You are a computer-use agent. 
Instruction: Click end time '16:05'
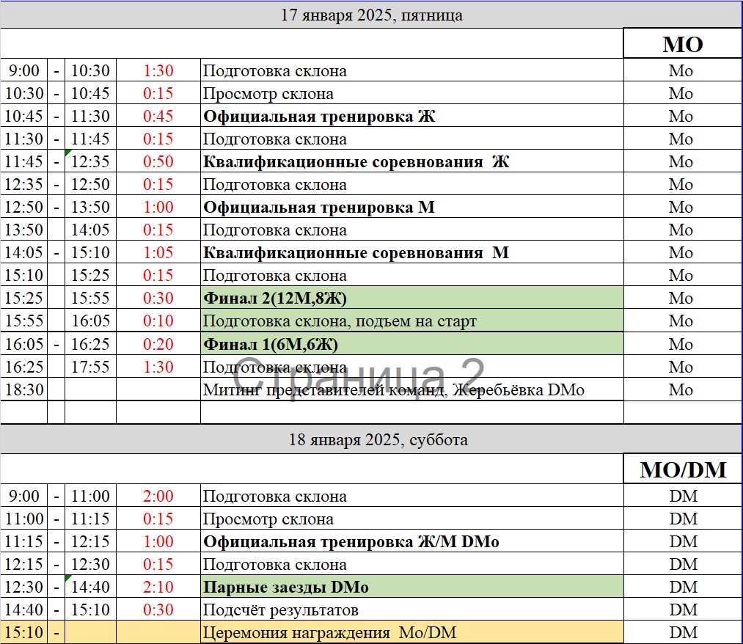point(90,321)
